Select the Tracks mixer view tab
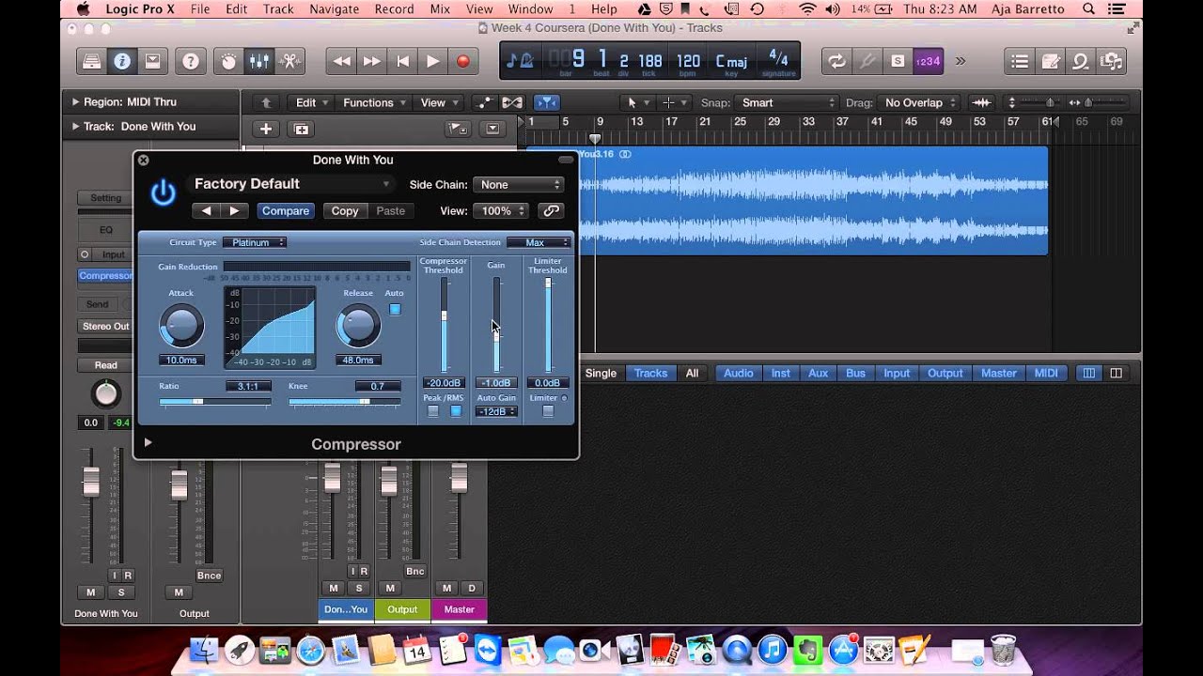This screenshot has height=676, width=1203. pyautogui.click(x=650, y=373)
